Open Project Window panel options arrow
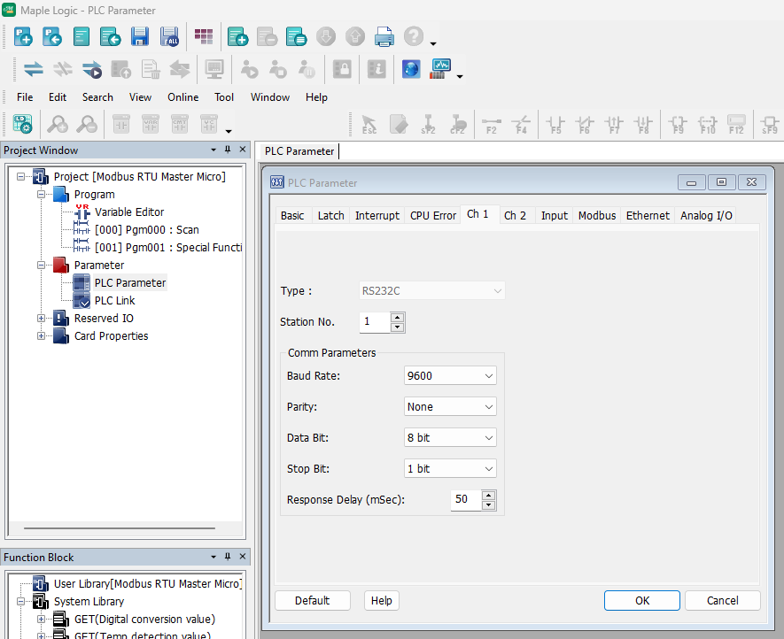The image size is (784, 639). click(213, 150)
